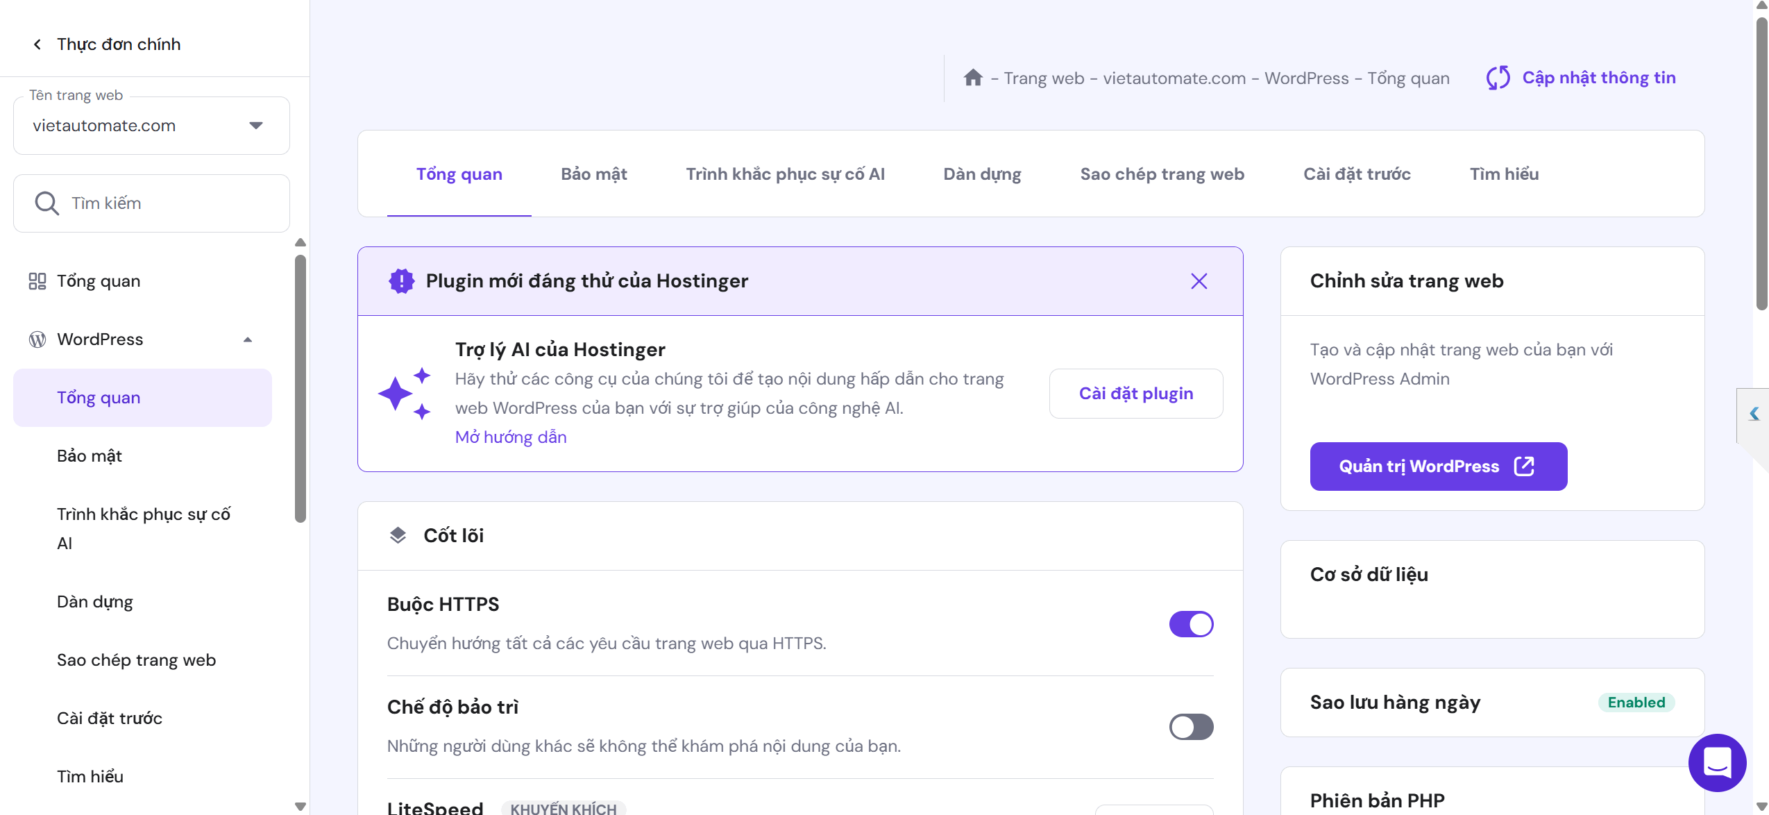Screen dimensions: 1769x815
Task: Open Dàn dựng in the sidebar
Action: 95,602
